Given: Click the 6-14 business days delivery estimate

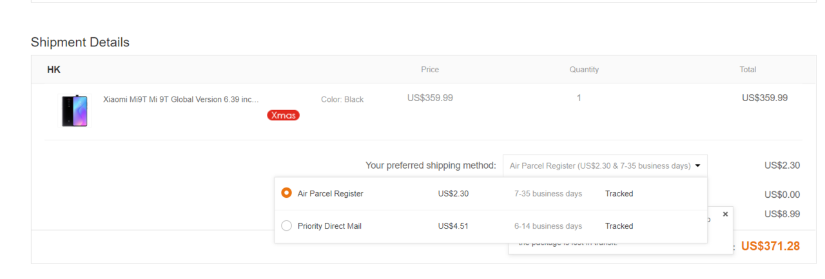Looking at the screenshot, I should coord(548,226).
